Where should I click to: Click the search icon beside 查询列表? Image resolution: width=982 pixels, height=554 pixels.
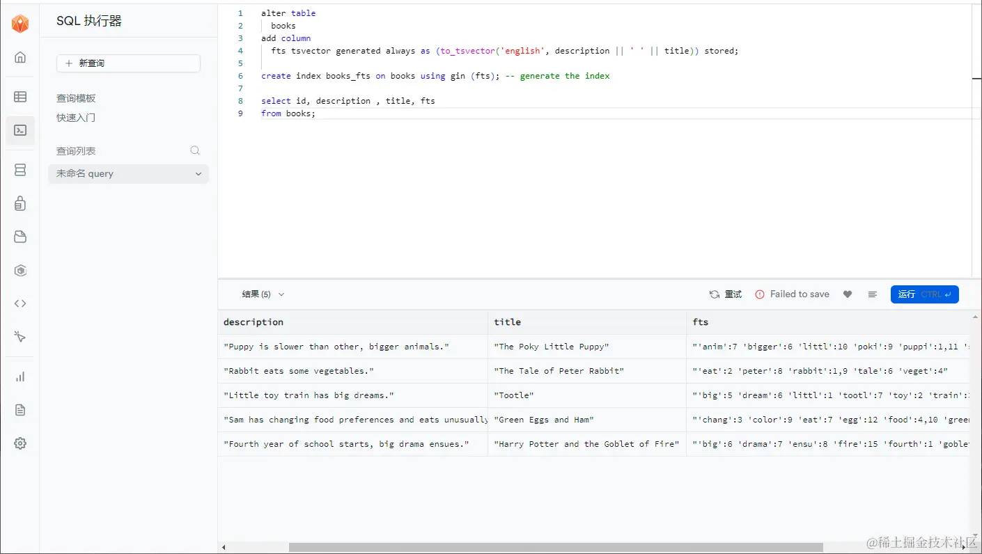point(195,150)
